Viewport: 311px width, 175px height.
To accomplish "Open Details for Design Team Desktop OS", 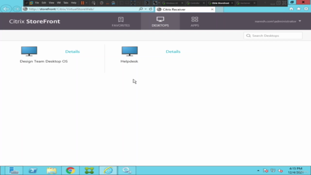I will 72,52.
